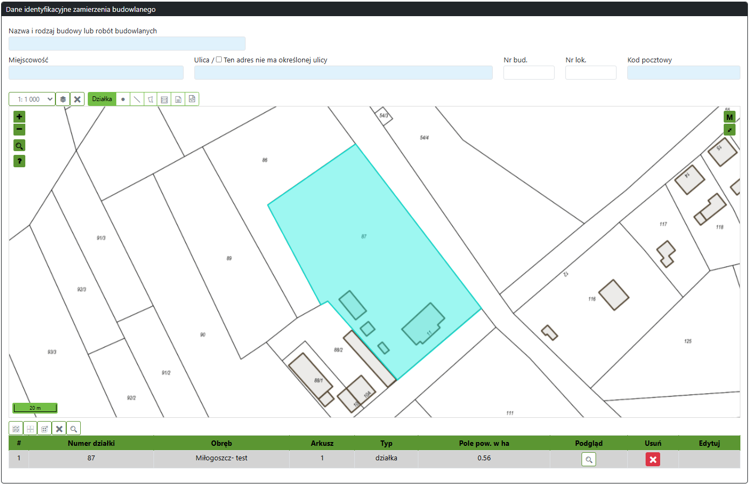Screen dimensions: 749x484
Task: Open the map help button
Action: (x=19, y=161)
